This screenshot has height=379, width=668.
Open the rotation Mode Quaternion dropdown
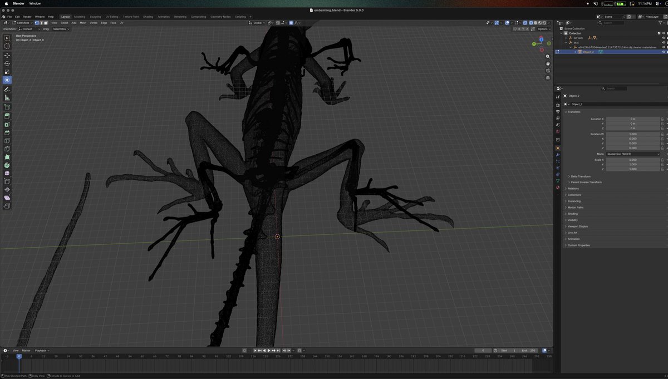(x=633, y=154)
